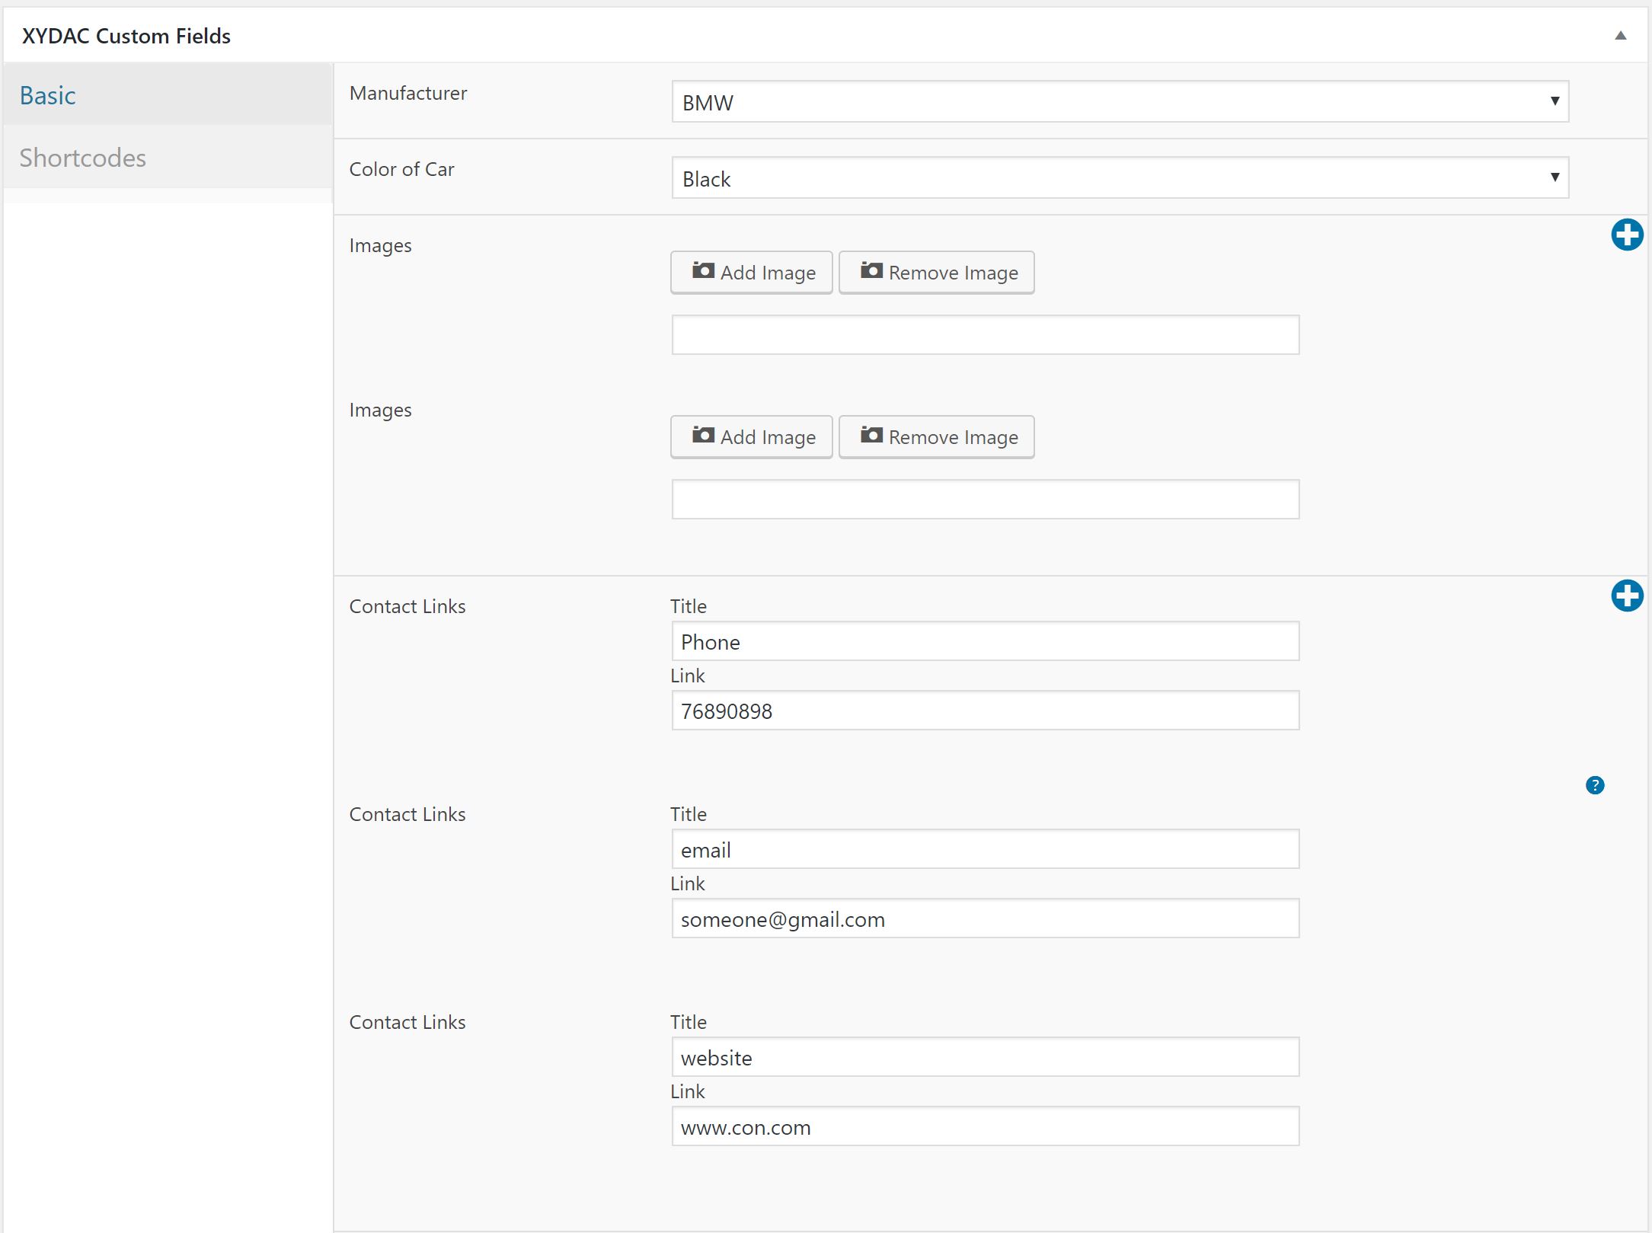Click the Link field with www.con.com
Viewport: 1652px width, 1233px height.
(985, 1126)
